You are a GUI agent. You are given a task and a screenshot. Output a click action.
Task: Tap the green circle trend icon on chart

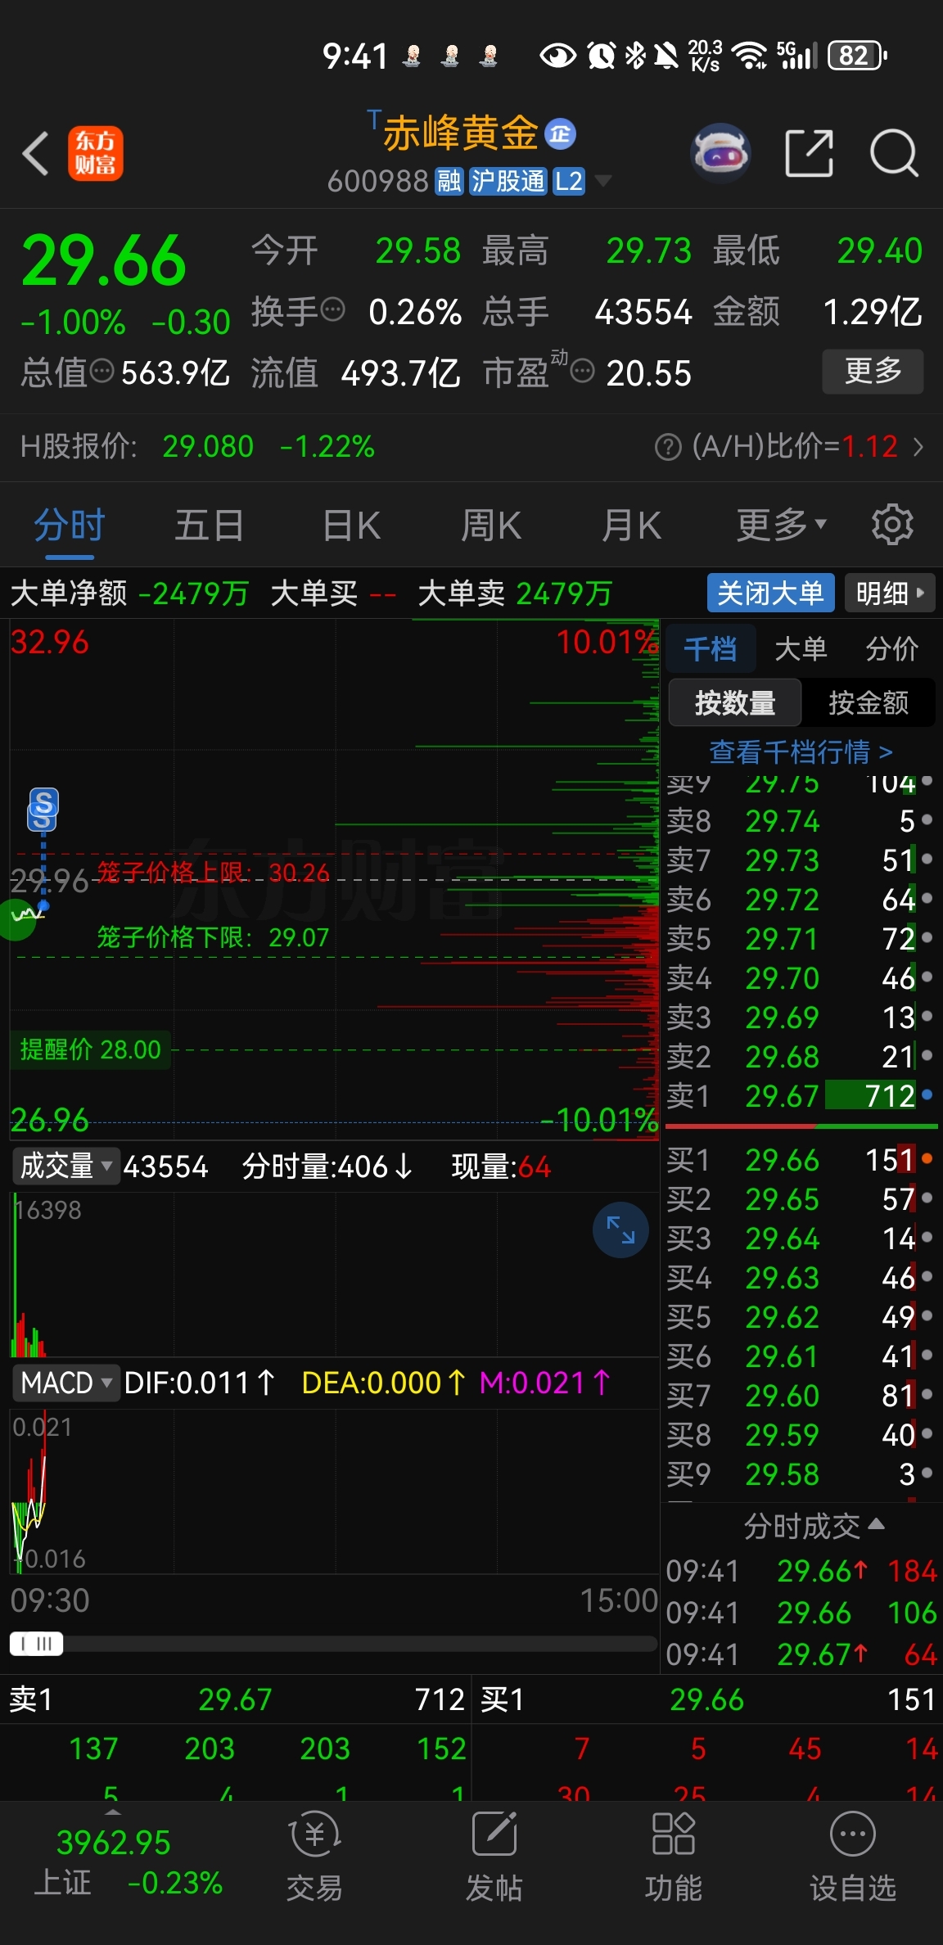point(16,919)
